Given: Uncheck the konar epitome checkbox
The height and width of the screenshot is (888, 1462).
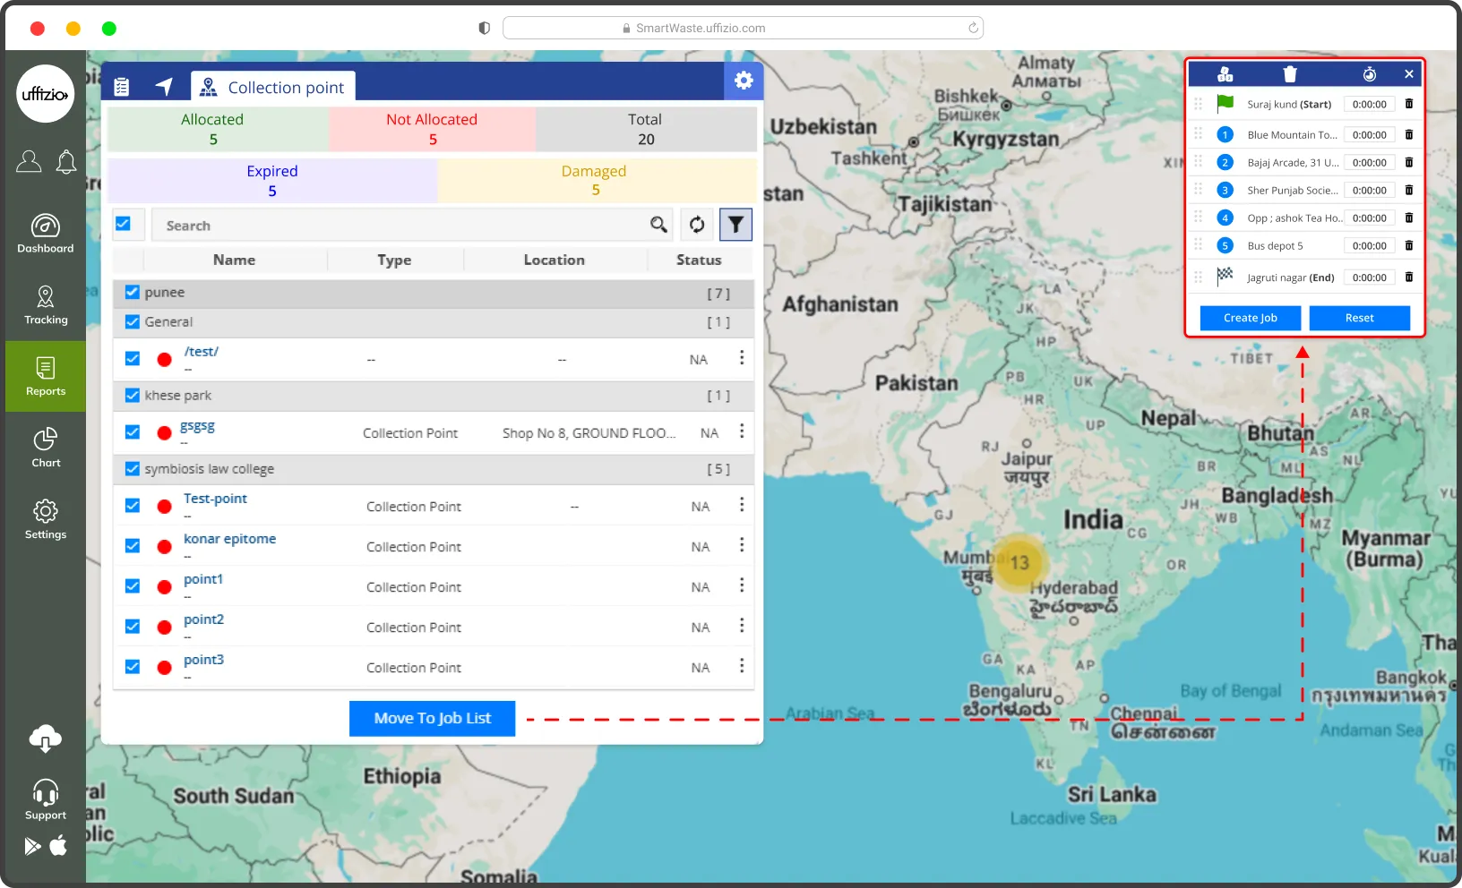Looking at the screenshot, I should click(x=133, y=546).
